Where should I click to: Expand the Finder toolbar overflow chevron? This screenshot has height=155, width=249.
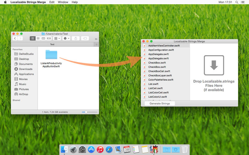[x=96, y=39]
